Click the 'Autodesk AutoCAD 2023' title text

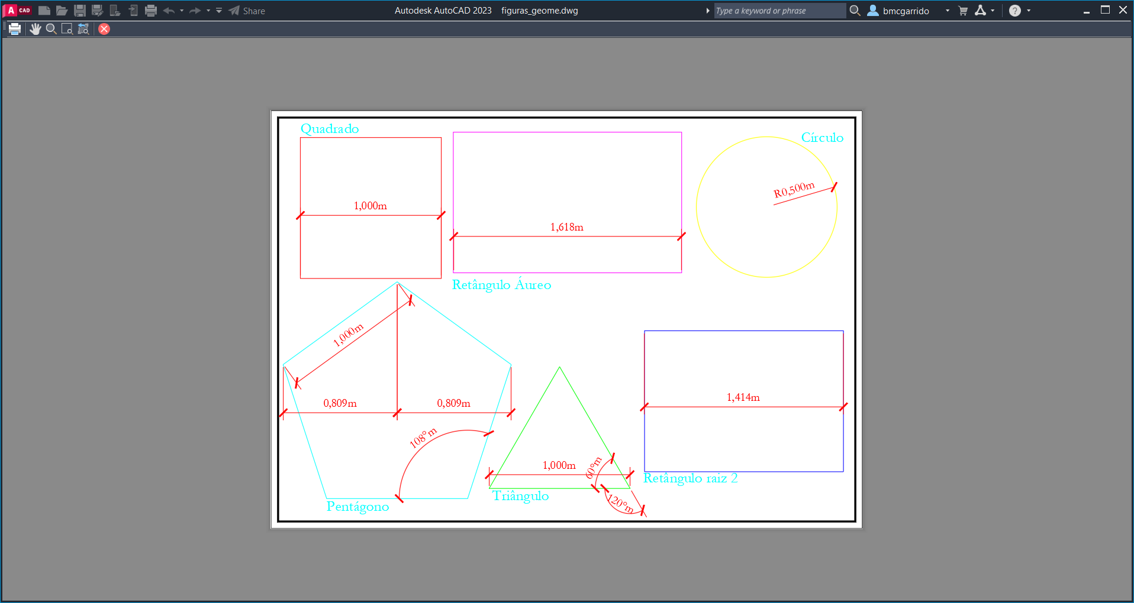coord(443,11)
